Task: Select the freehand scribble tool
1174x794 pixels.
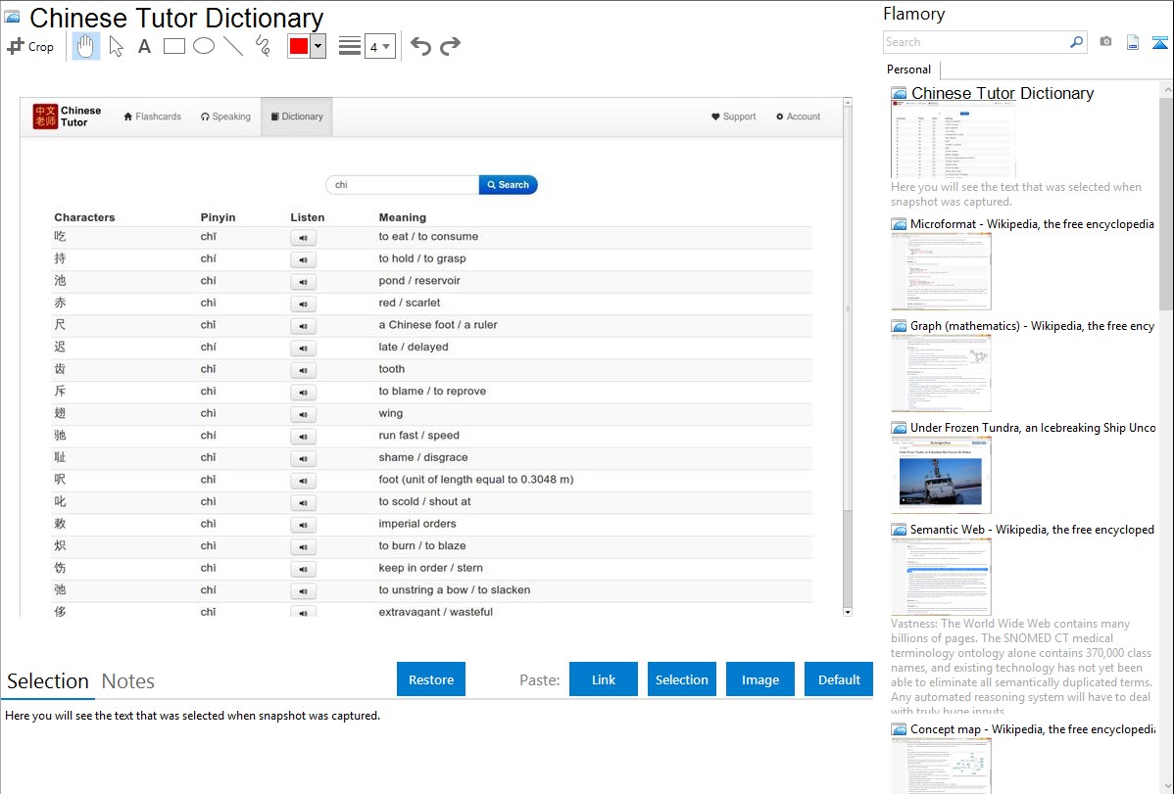Action: tap(263, 46)
